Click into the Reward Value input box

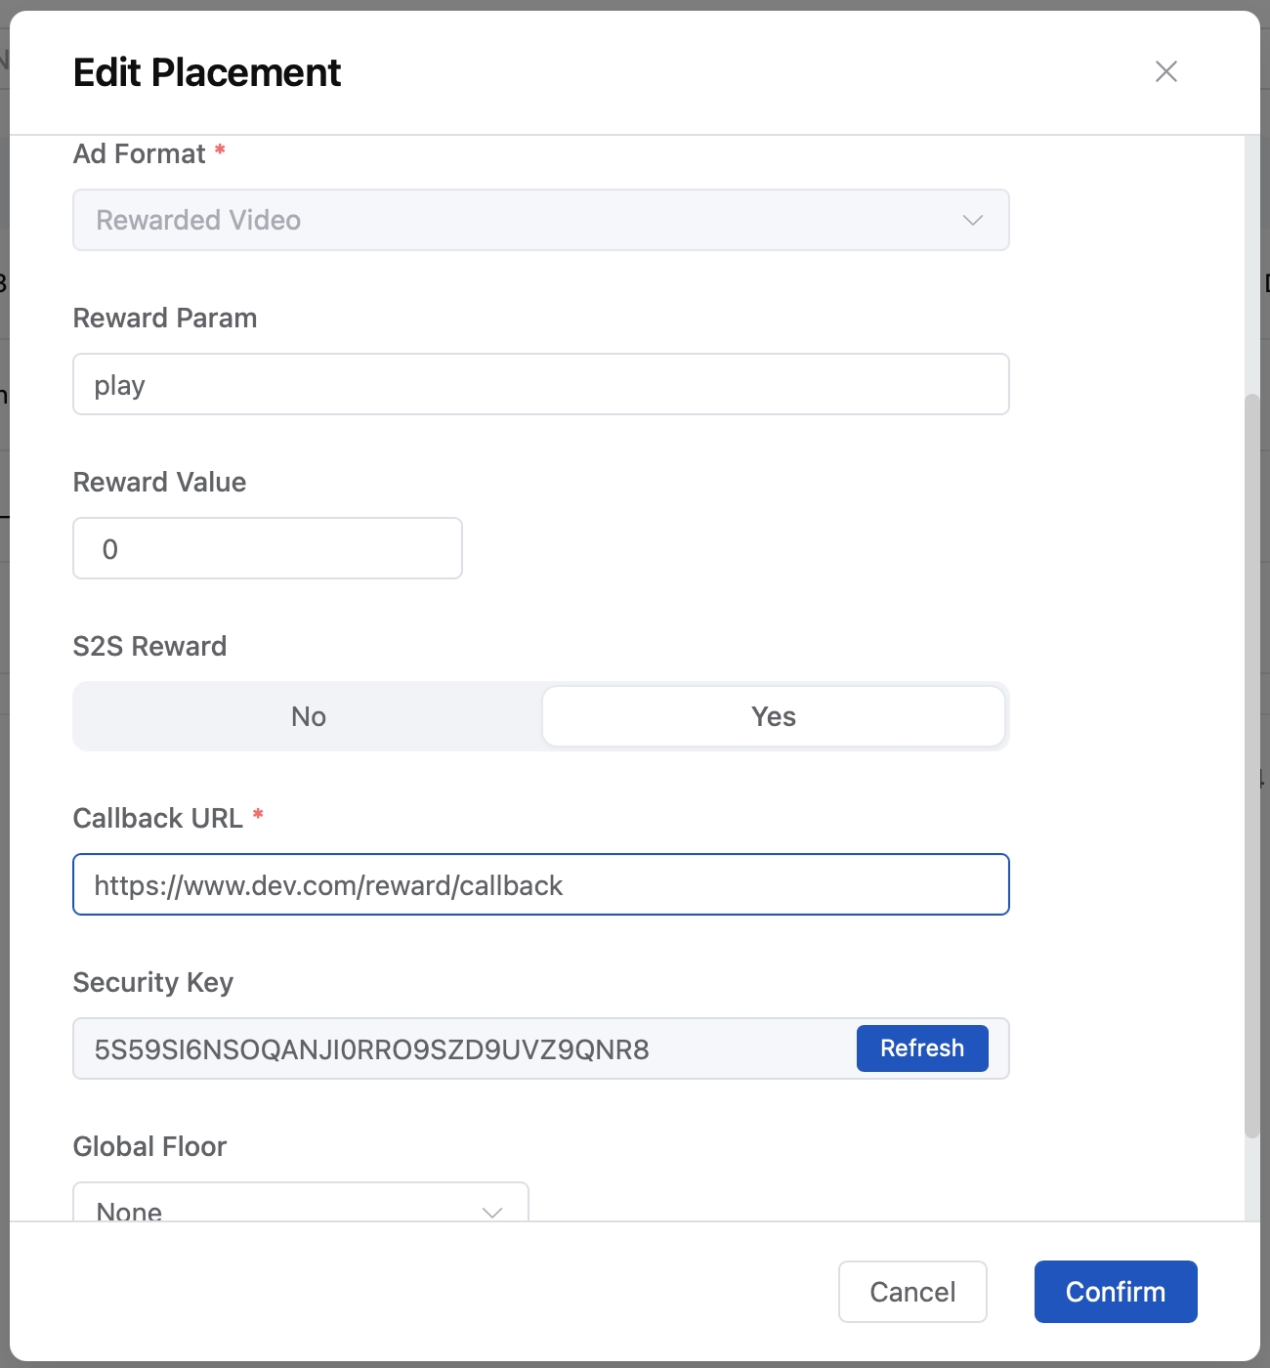click(267, 548)
